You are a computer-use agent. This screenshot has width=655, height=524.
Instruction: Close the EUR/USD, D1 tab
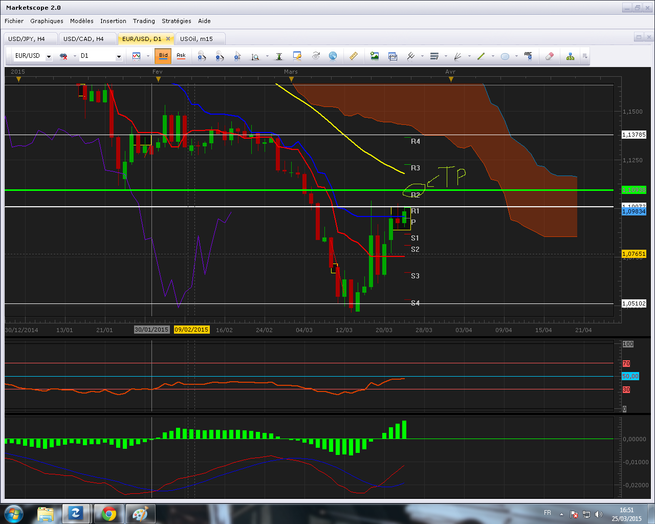[x=168, y=39]
